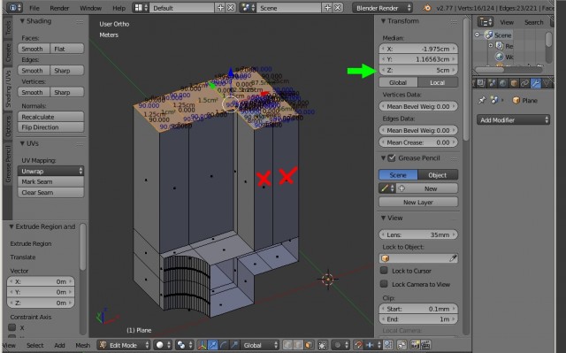
Task: Enable Lock Camera to View checkbox
Action: click(384, 284)
